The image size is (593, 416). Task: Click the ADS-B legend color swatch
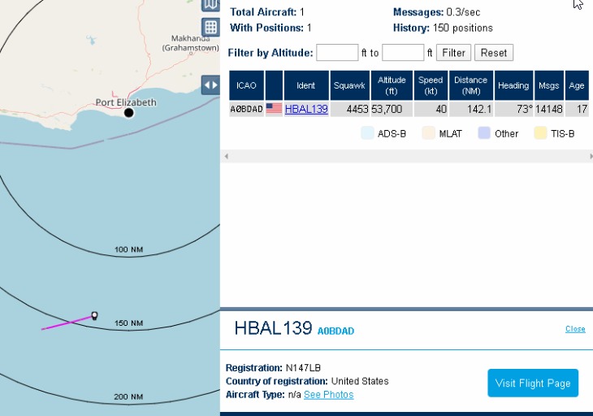(367, 133)
